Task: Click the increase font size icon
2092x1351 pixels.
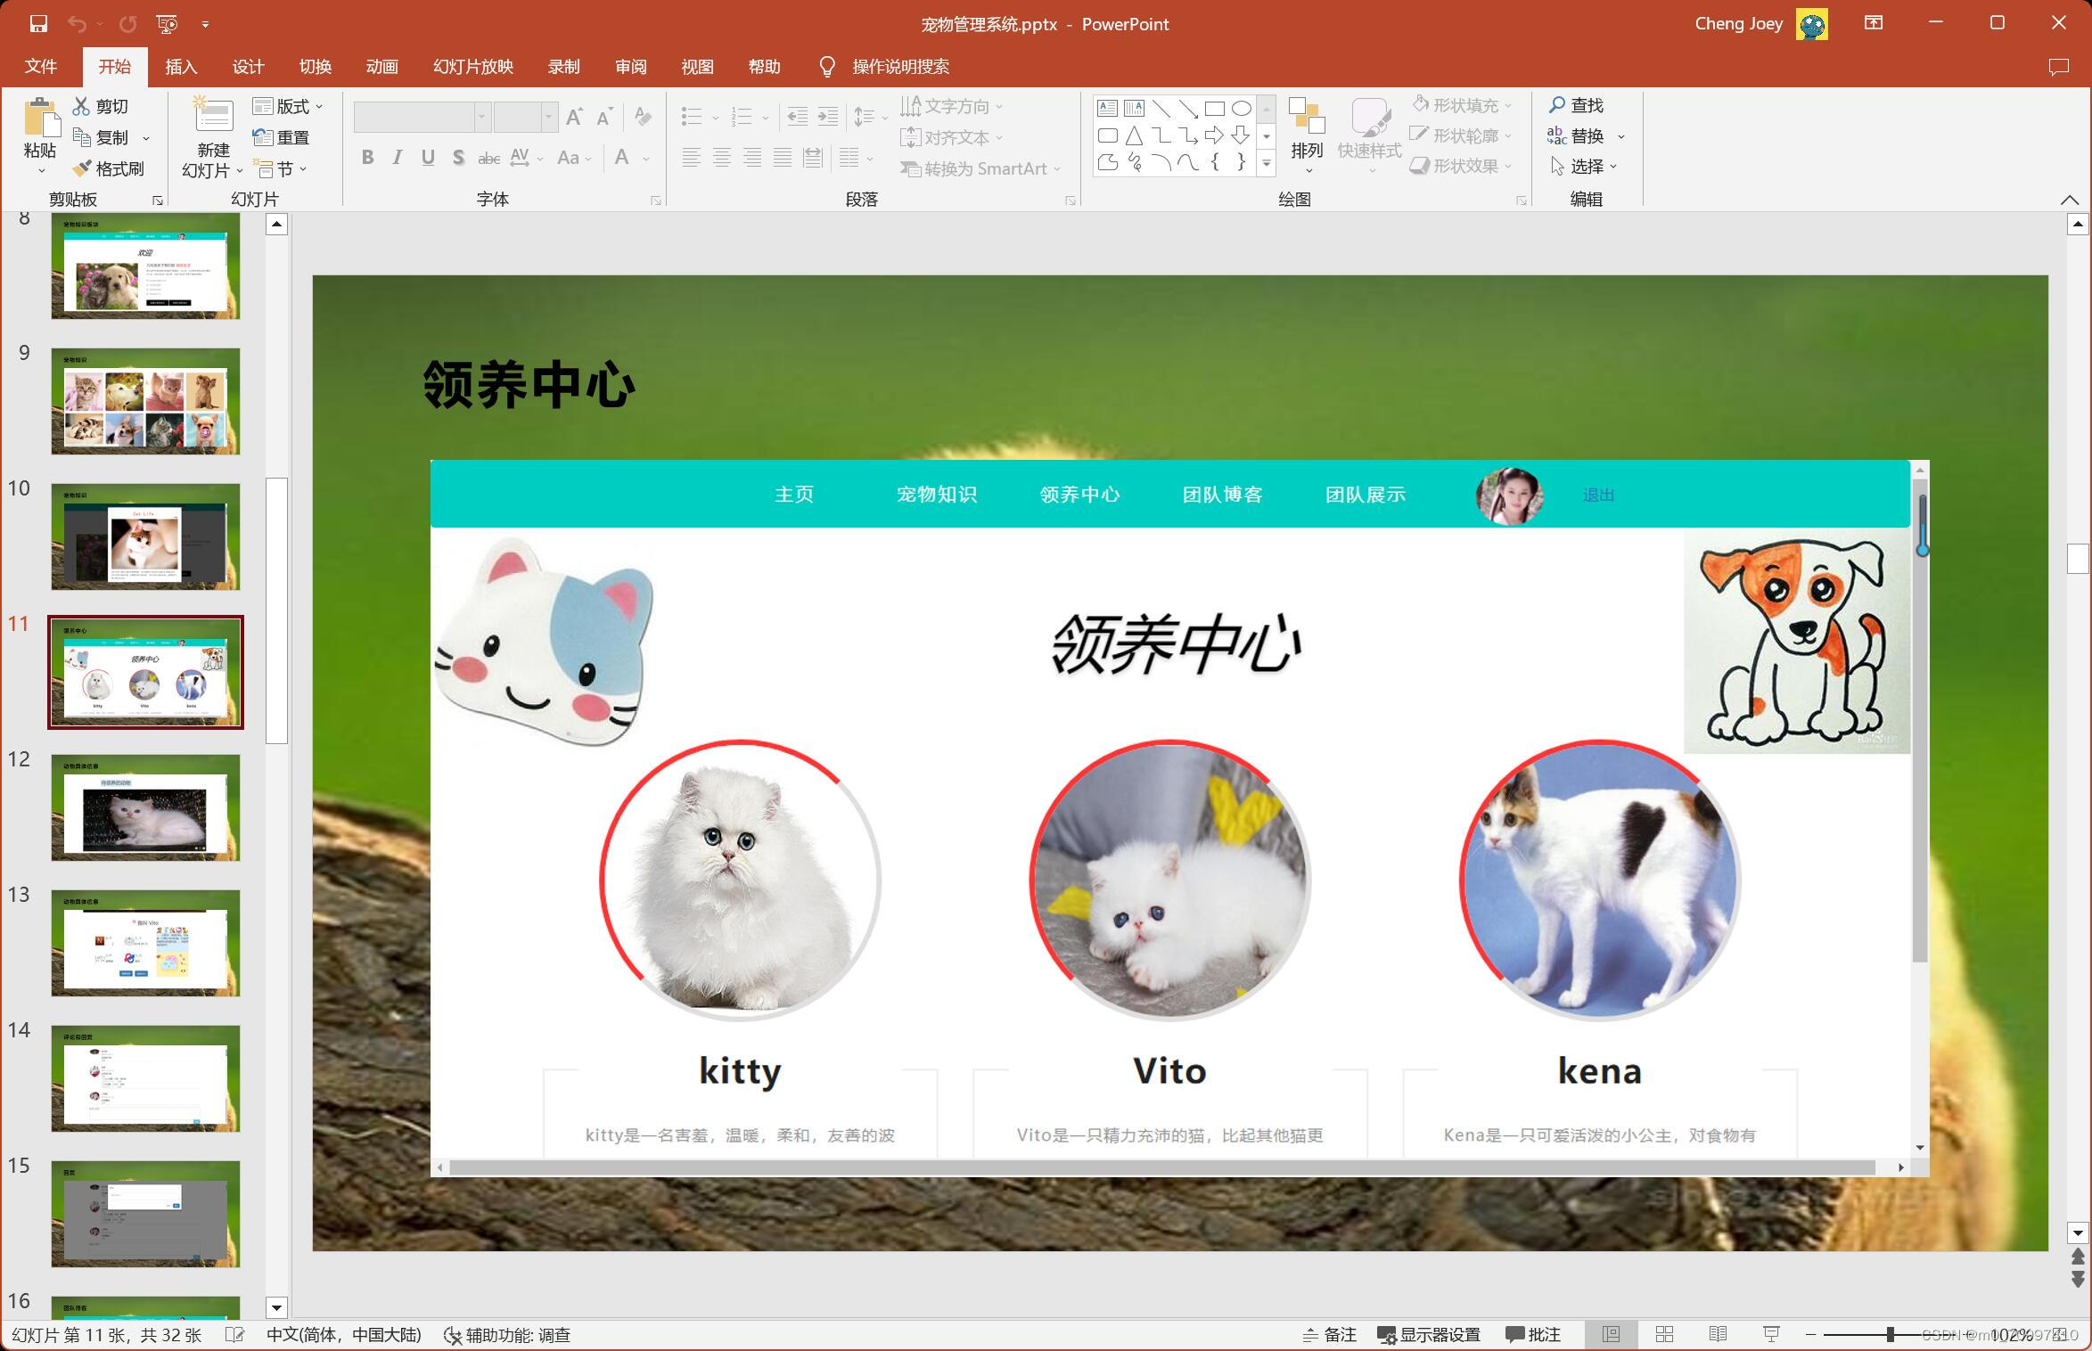Action: (575, 117)
